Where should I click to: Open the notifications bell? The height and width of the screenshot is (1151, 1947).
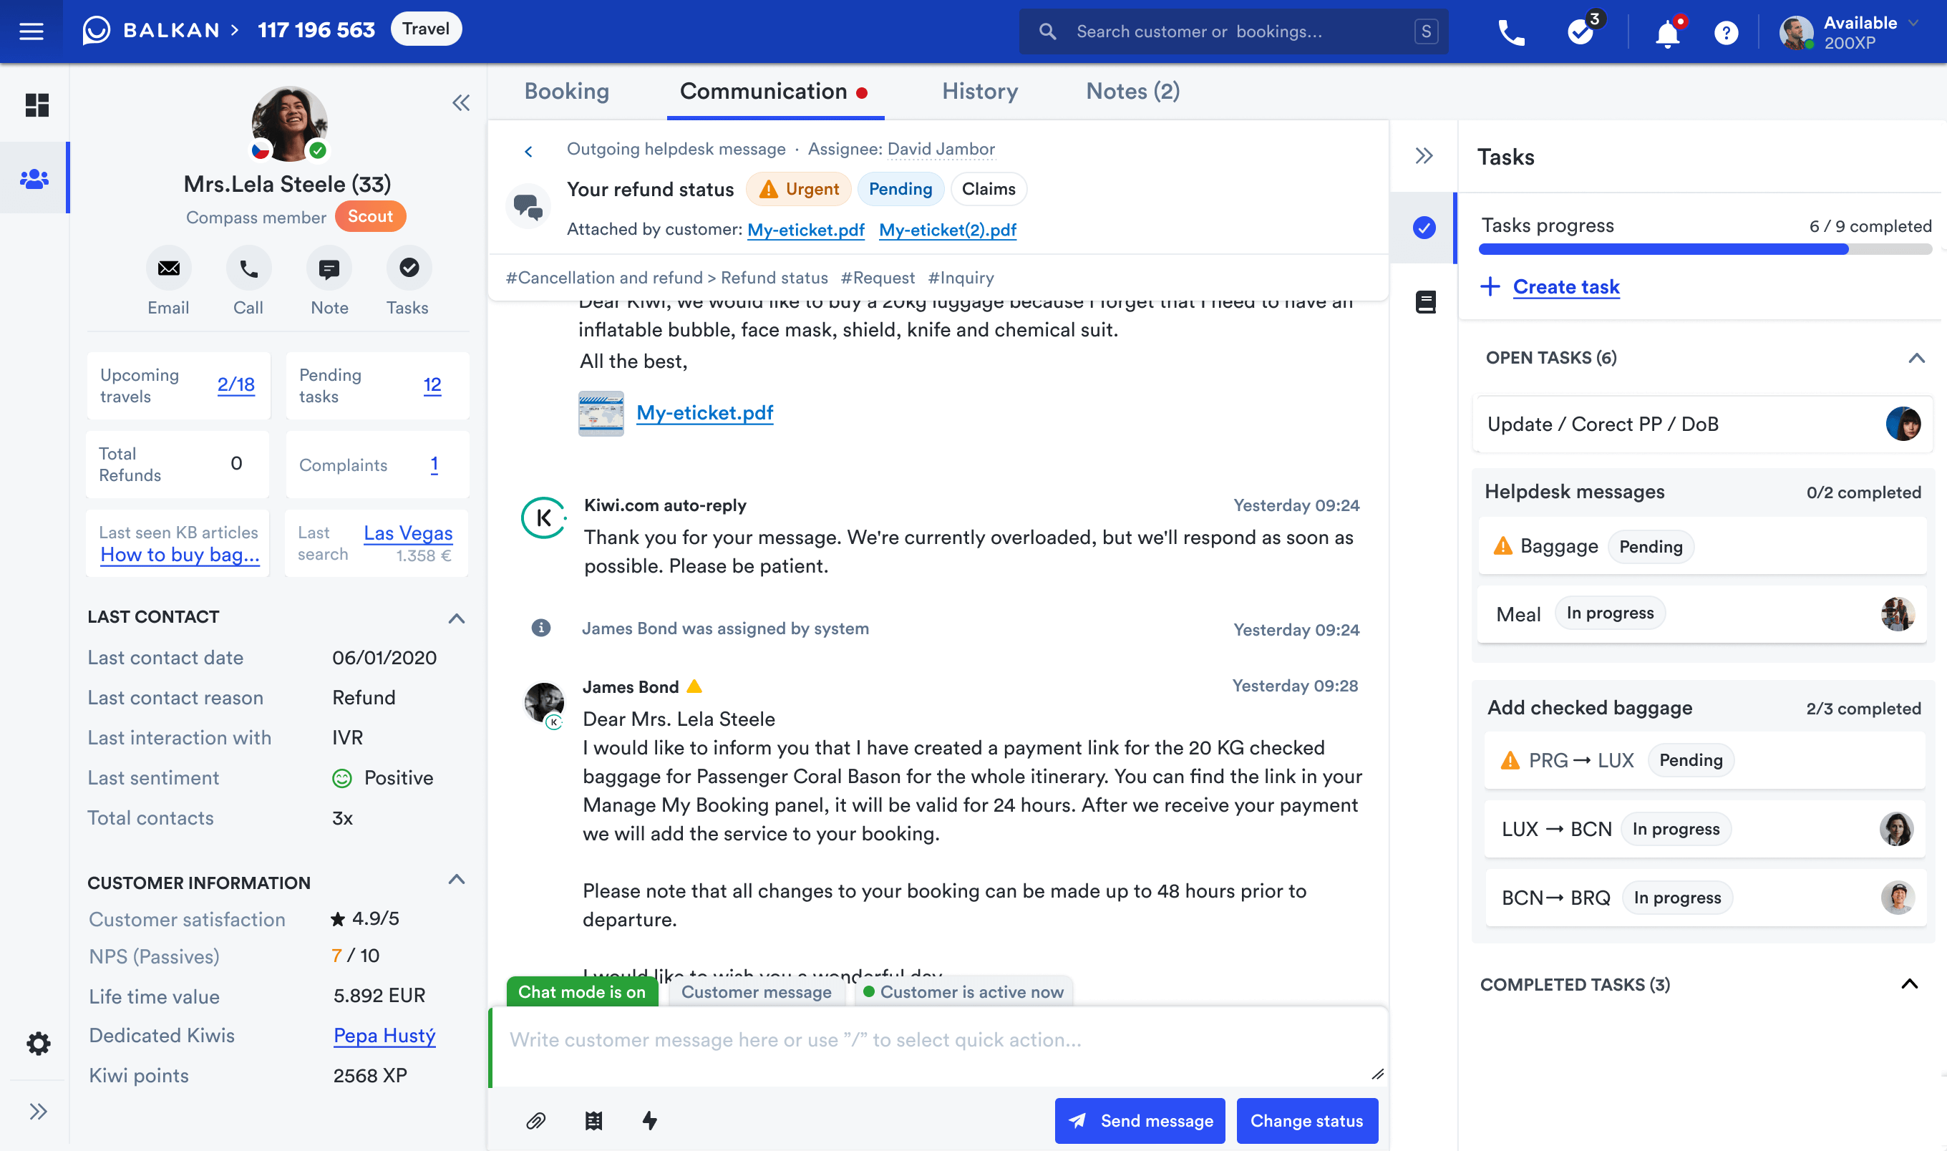1667,33
